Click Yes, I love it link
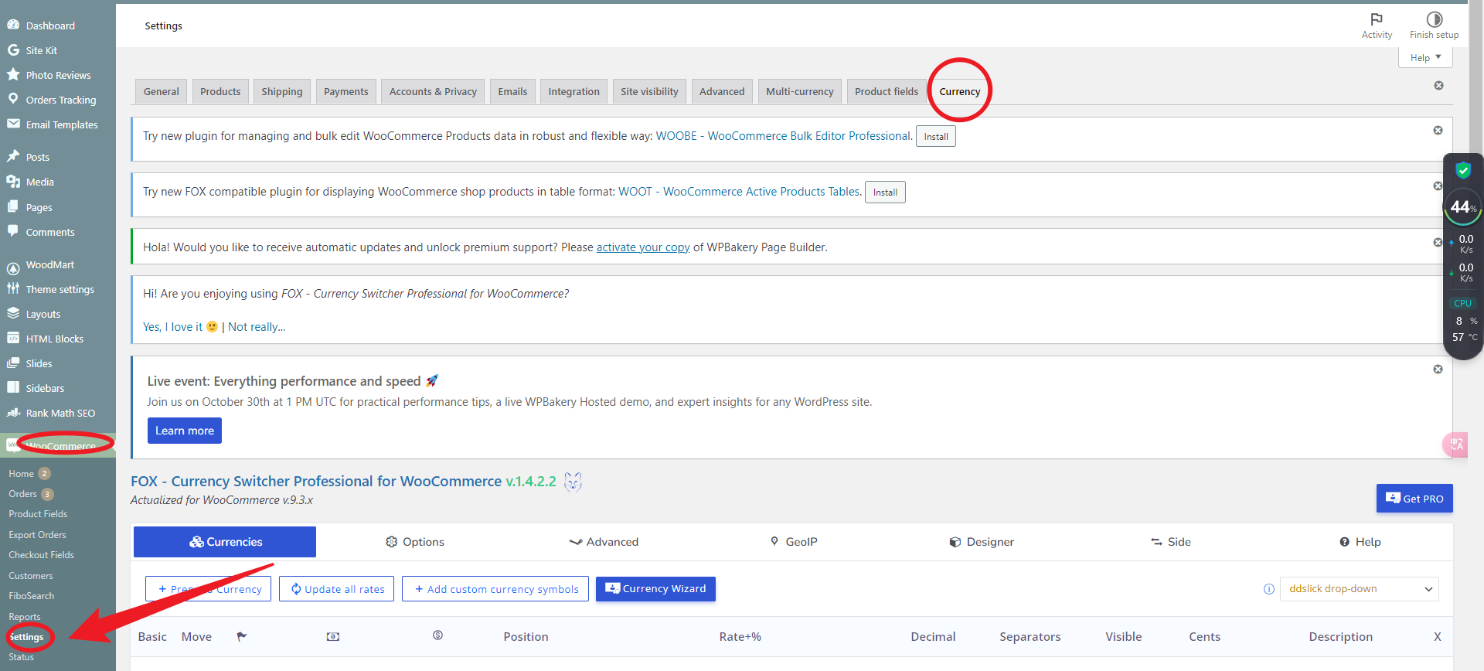Screen dimensions: 1484x671 pos(180,327)
